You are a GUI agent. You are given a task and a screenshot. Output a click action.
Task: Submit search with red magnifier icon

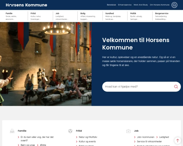coord(176,87)
